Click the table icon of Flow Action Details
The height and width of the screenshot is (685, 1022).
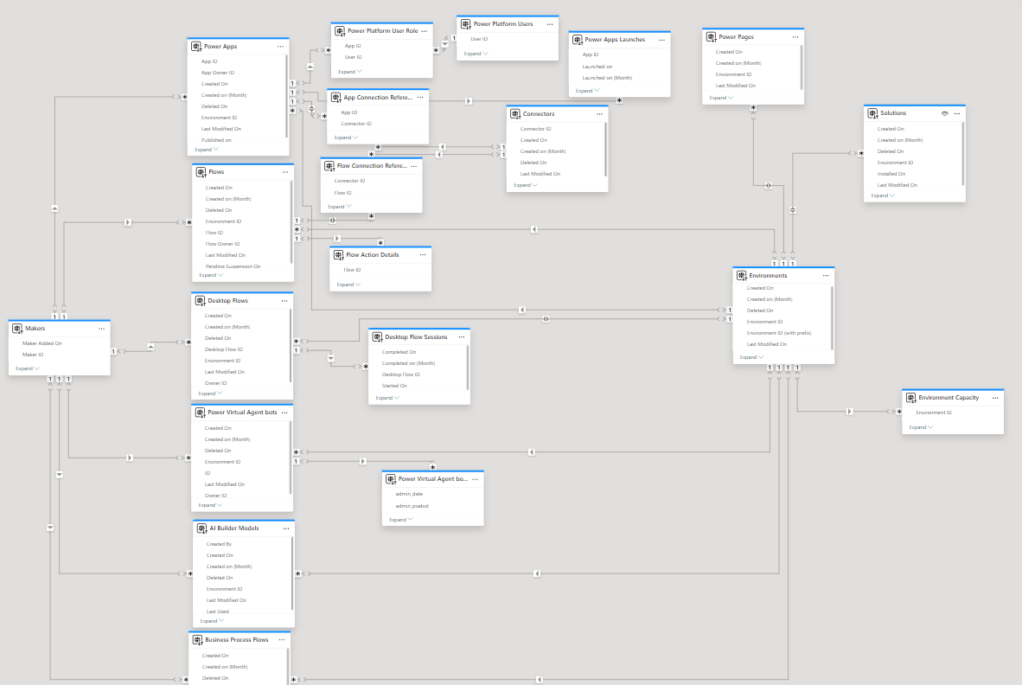[x=338, y=255]
